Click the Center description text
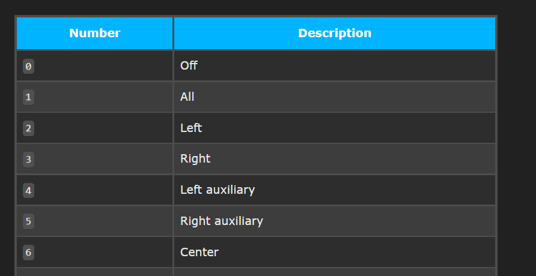Viewport: 536px width, 276px height. click(x=199, y=252)
